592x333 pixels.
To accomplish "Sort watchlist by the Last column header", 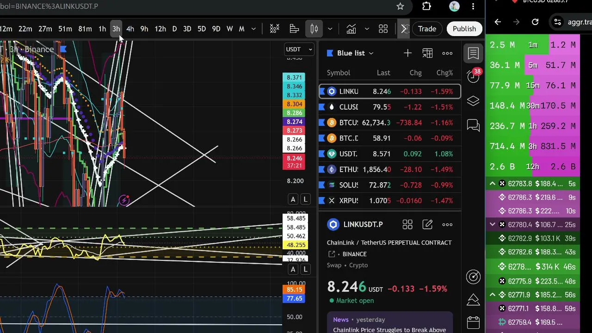I will [x=383, y=73].
